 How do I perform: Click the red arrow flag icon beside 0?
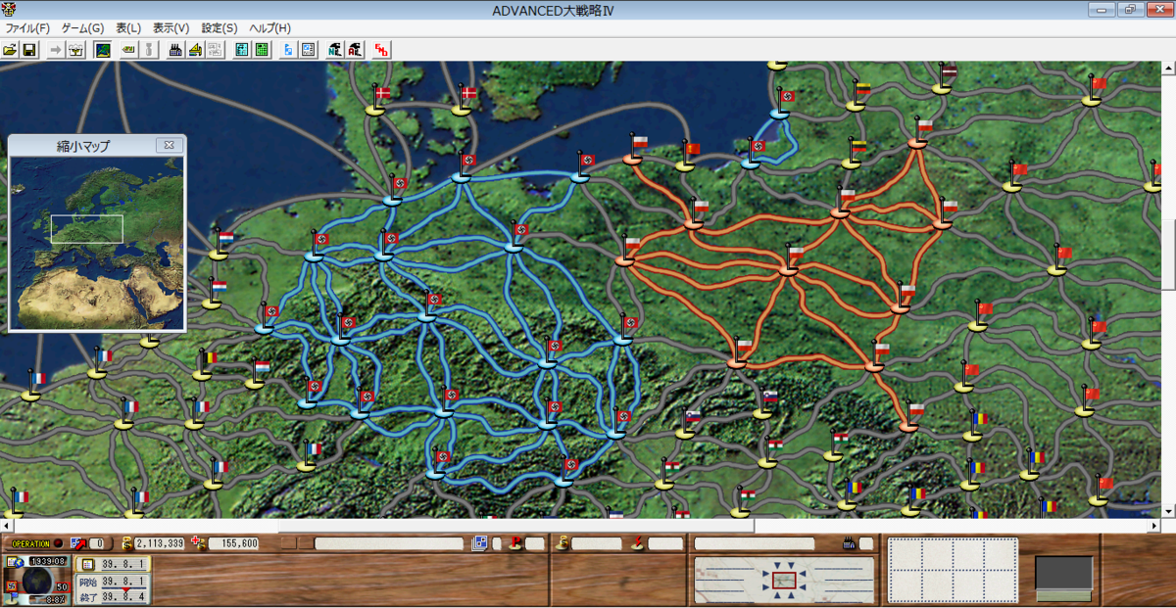tap(77, 543)
